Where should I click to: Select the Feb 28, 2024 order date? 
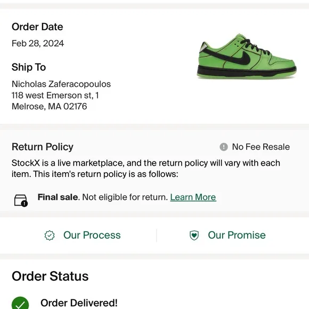tap(38, 43)
